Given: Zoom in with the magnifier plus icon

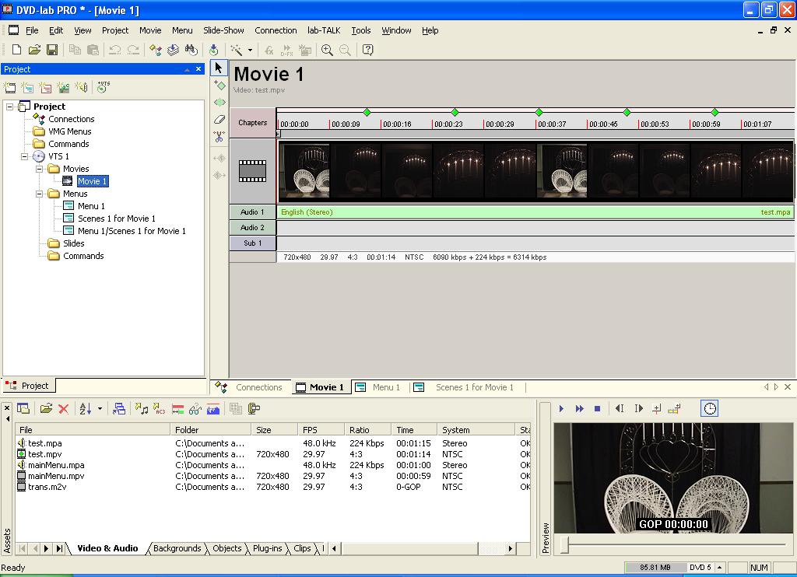Looking at the screenshot, I should pos(327,50).
